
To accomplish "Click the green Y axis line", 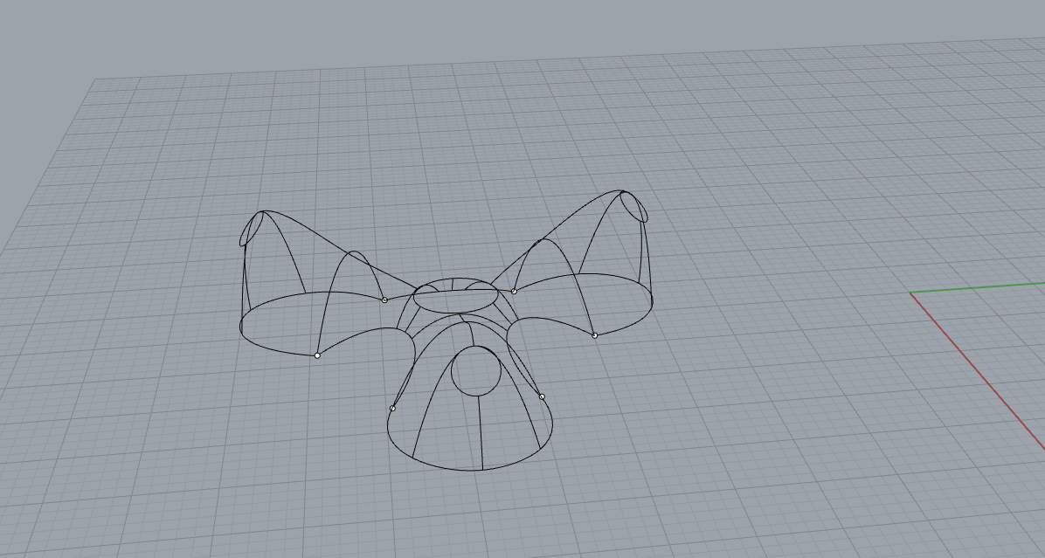I will [977, 287].
